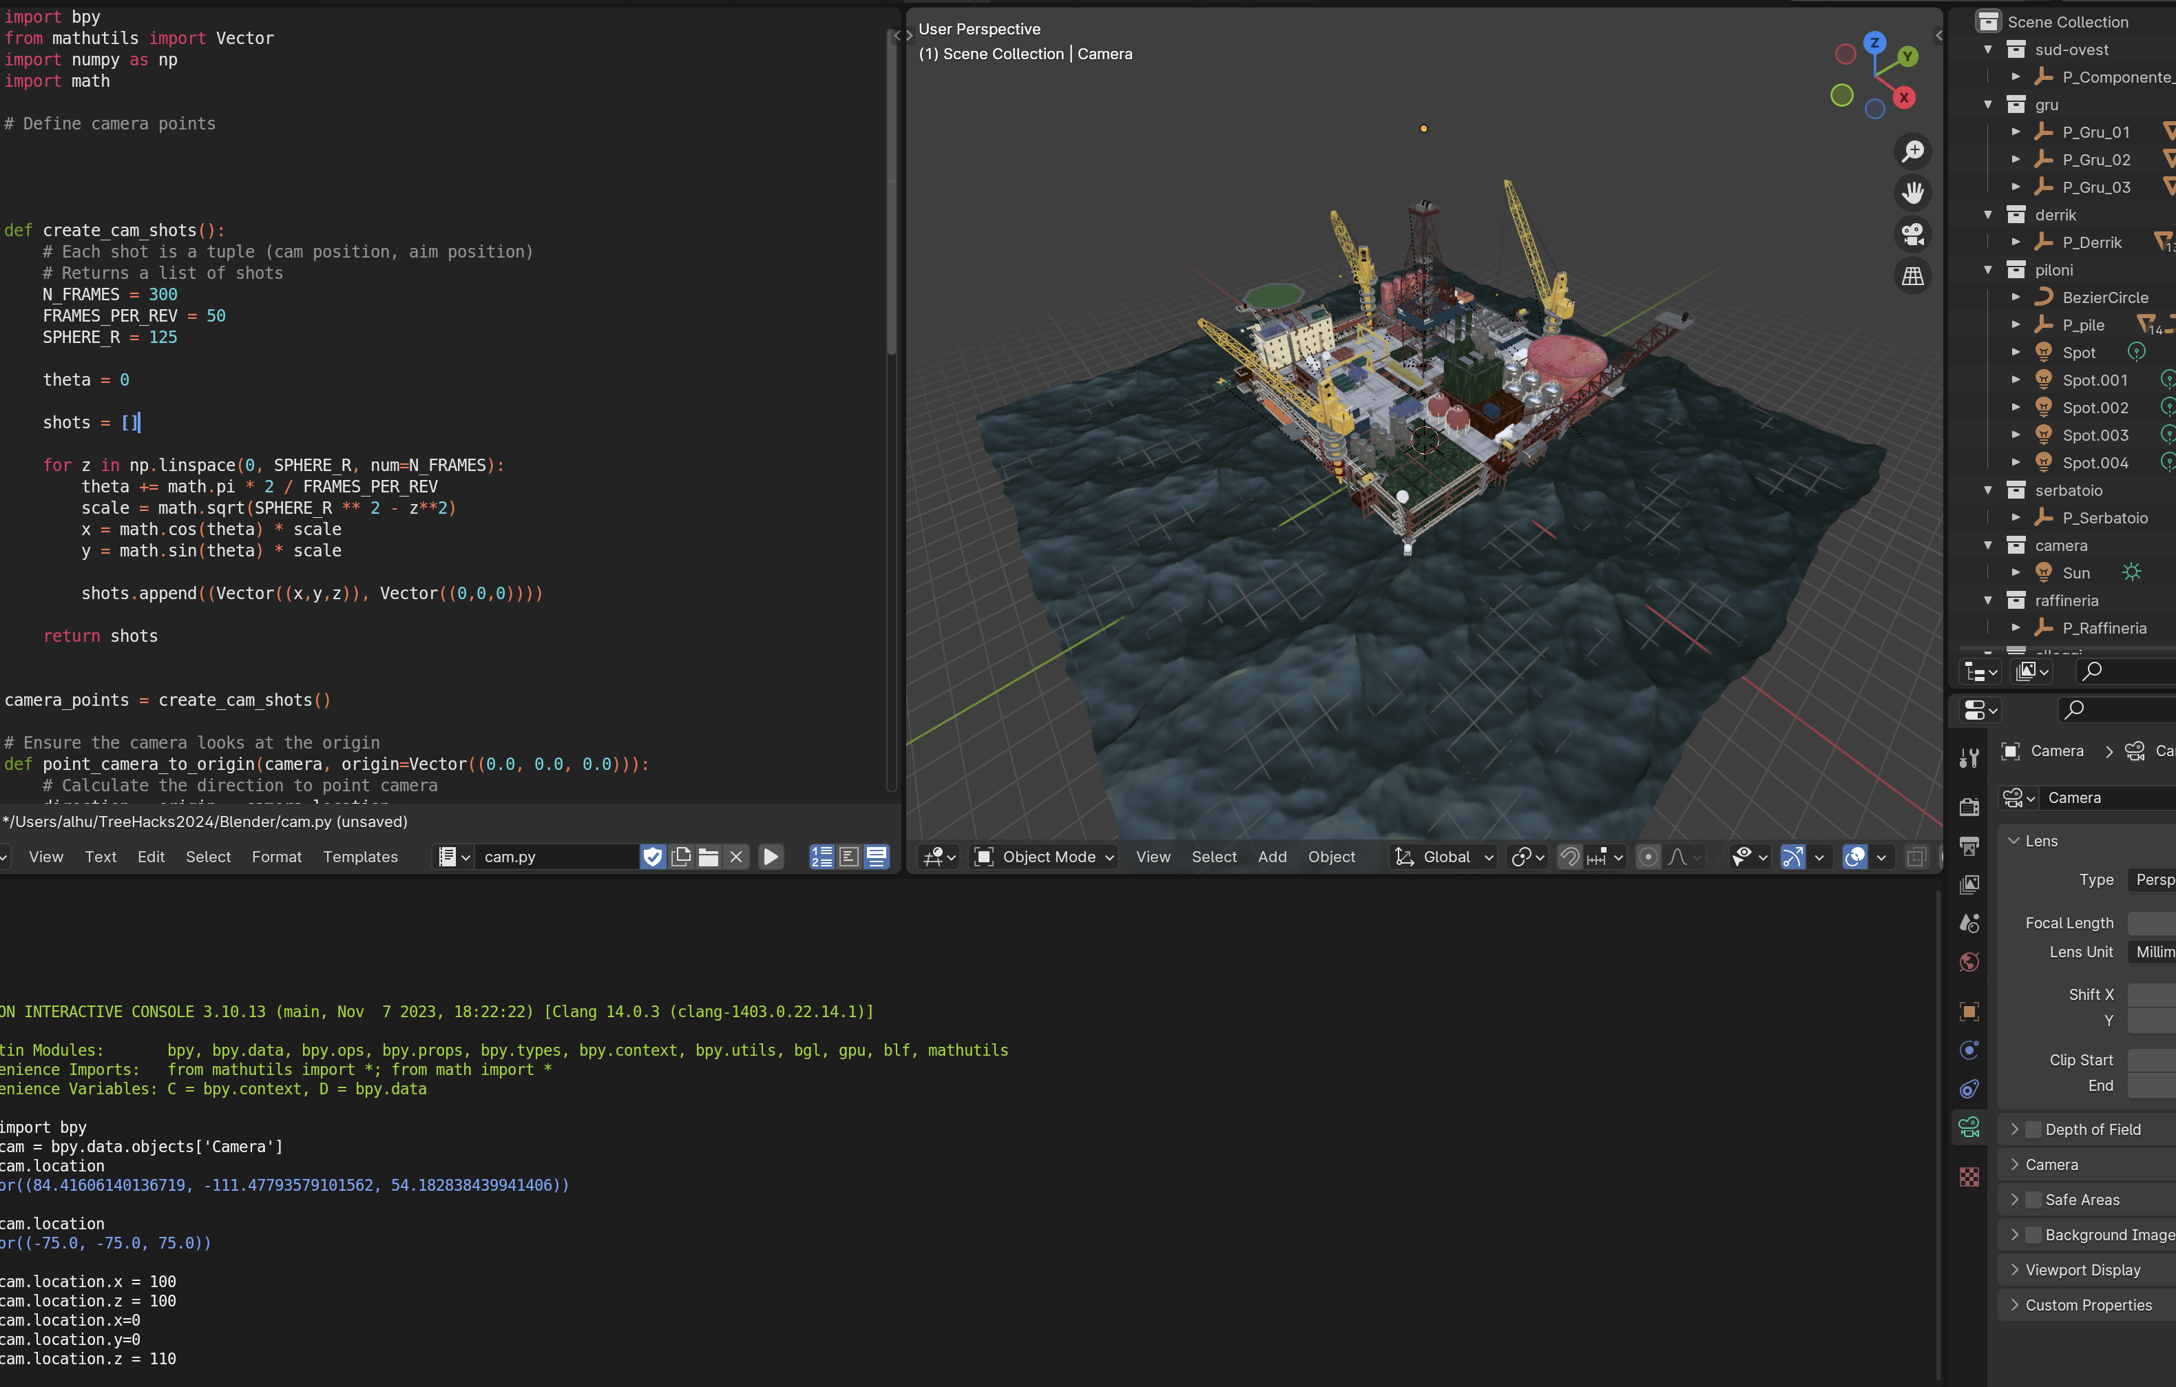
Task: Open the Object Data camera properties tab
Action: [x=1969, y=1127]
